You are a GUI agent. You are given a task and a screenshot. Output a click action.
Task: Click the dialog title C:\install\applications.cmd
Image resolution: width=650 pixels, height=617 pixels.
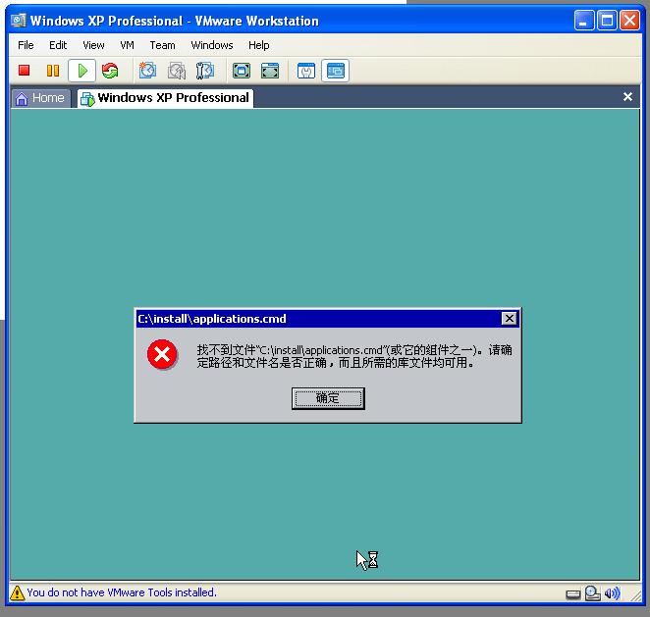[x=212, y=319]
